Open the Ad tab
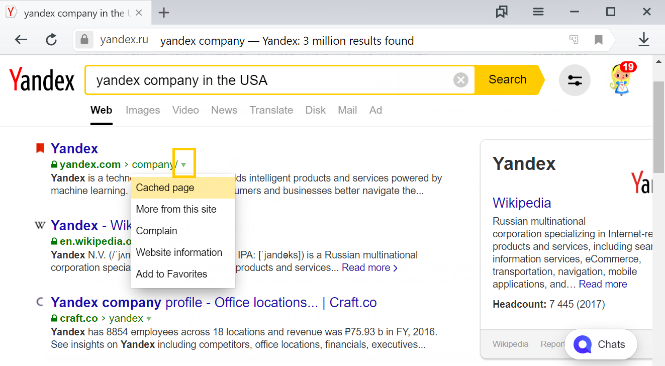Image resolution: width=665 pixels, height=366 pixels. [376, 110]
